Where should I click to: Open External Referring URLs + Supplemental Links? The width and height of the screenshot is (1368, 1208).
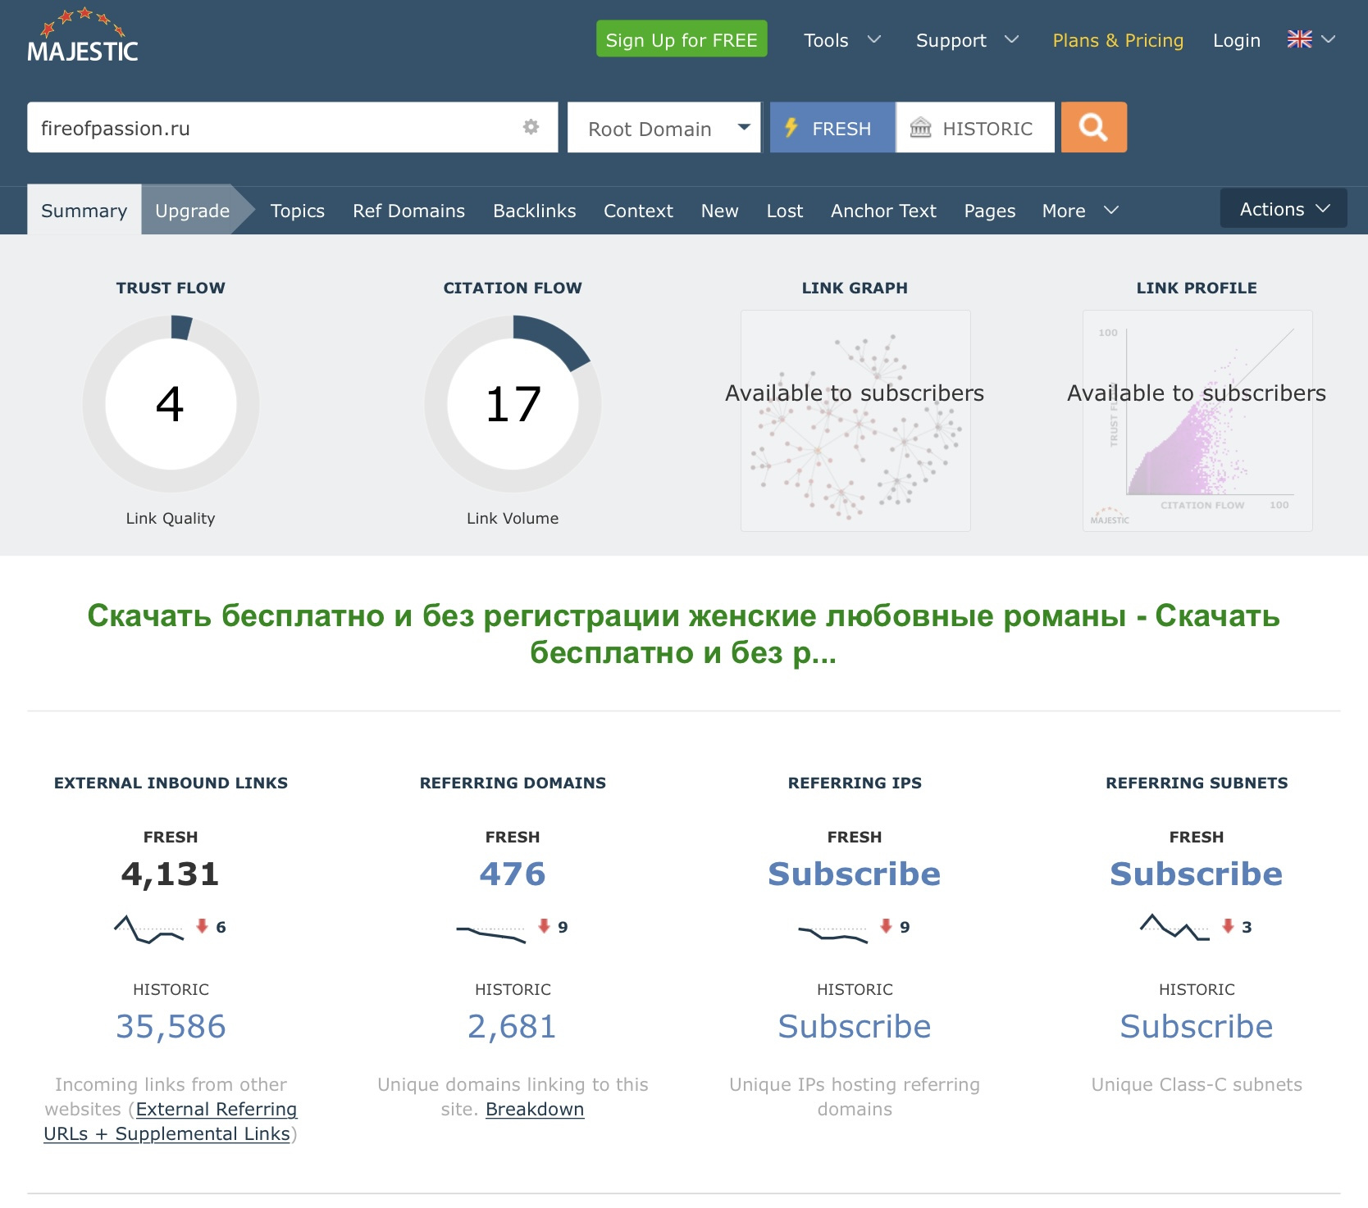[171, 1121]
